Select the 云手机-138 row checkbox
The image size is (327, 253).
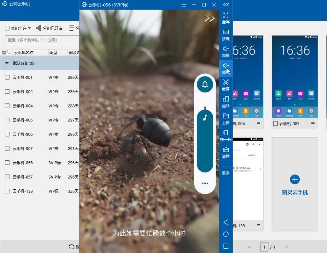[x=7, y=191]
